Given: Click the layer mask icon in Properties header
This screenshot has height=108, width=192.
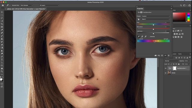Looking at the screenshot, I should point(141,12).
